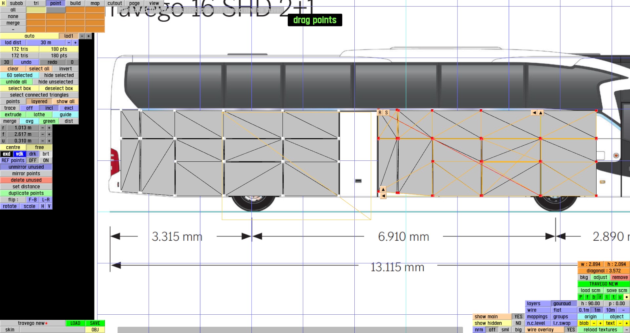Click select all

39,69
